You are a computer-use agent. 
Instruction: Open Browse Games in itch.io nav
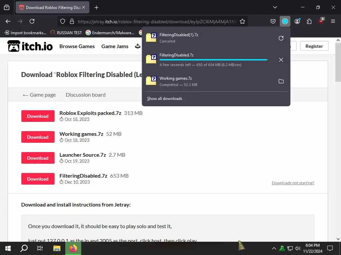pyautogui.click(x=77, y=46)
